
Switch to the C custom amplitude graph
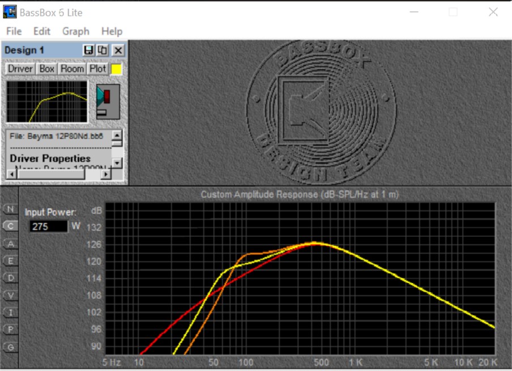click(10, 226)
